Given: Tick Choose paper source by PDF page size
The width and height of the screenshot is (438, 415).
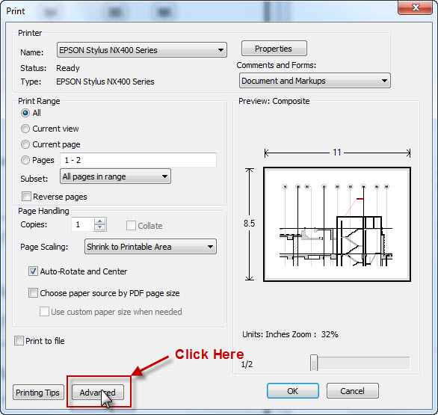Looking at the screenshot, I should pyautogui.click(x=33, y=293).
